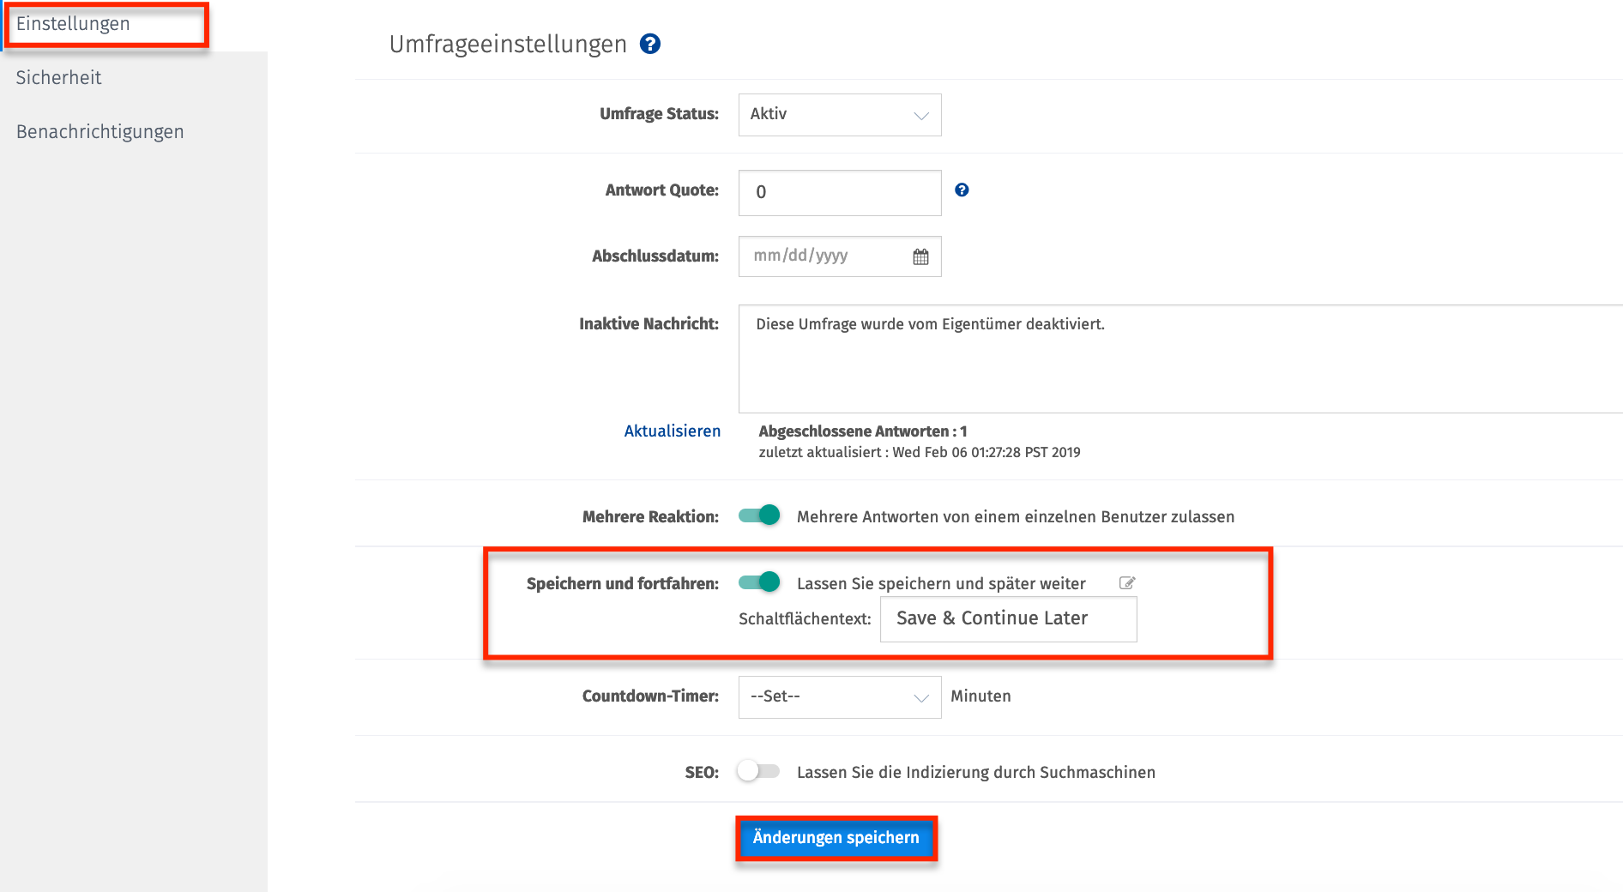Click the help icon beside Umfrageeinstellungen title

click(x=650, y=43)
